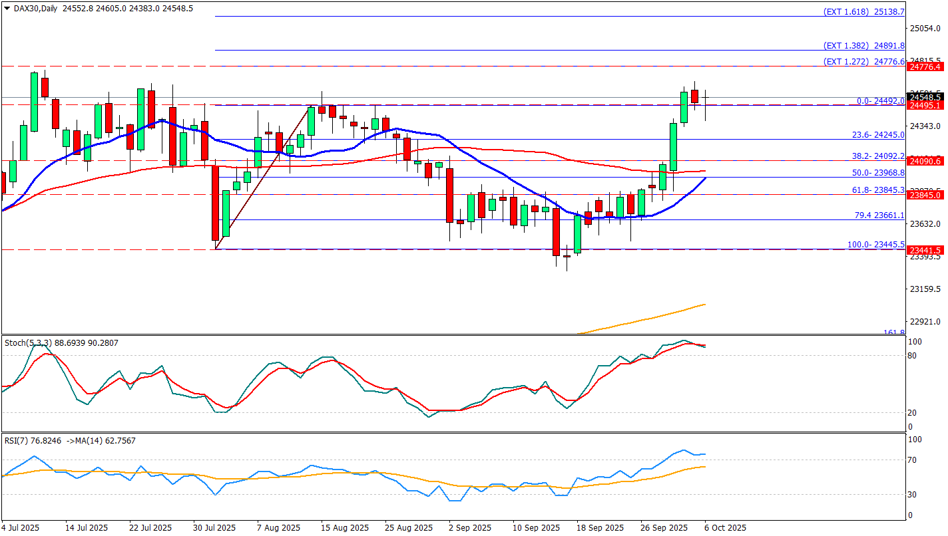This screenshot has height=536, width=948.
Task: Select the red 24090.6 price tag
Action: 925,161
